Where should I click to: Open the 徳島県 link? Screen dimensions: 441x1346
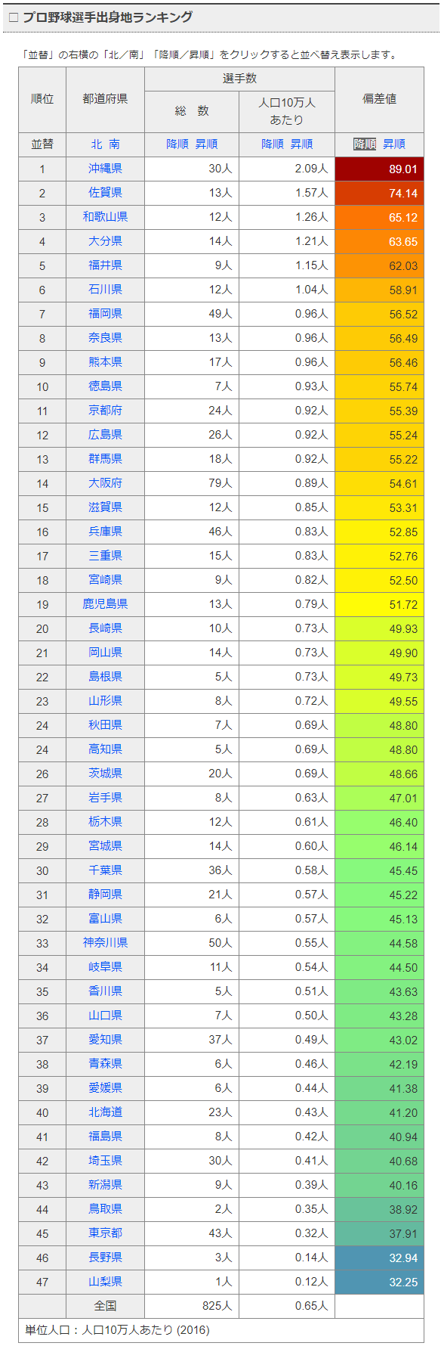coord(105,386)
